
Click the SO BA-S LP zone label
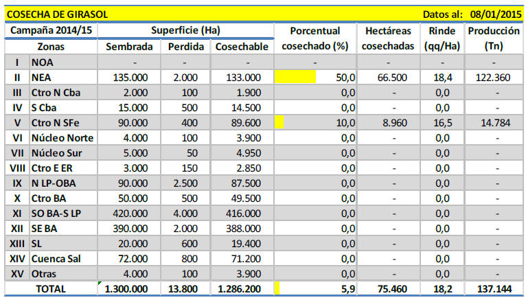58,214
